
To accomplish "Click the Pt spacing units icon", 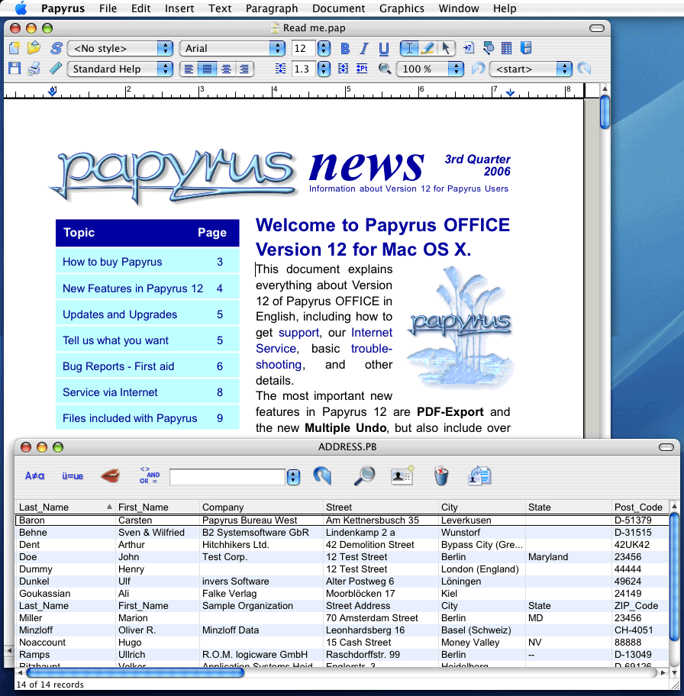I will [362, 69].
